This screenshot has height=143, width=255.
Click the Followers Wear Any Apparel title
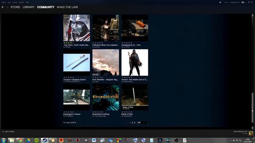105,45
